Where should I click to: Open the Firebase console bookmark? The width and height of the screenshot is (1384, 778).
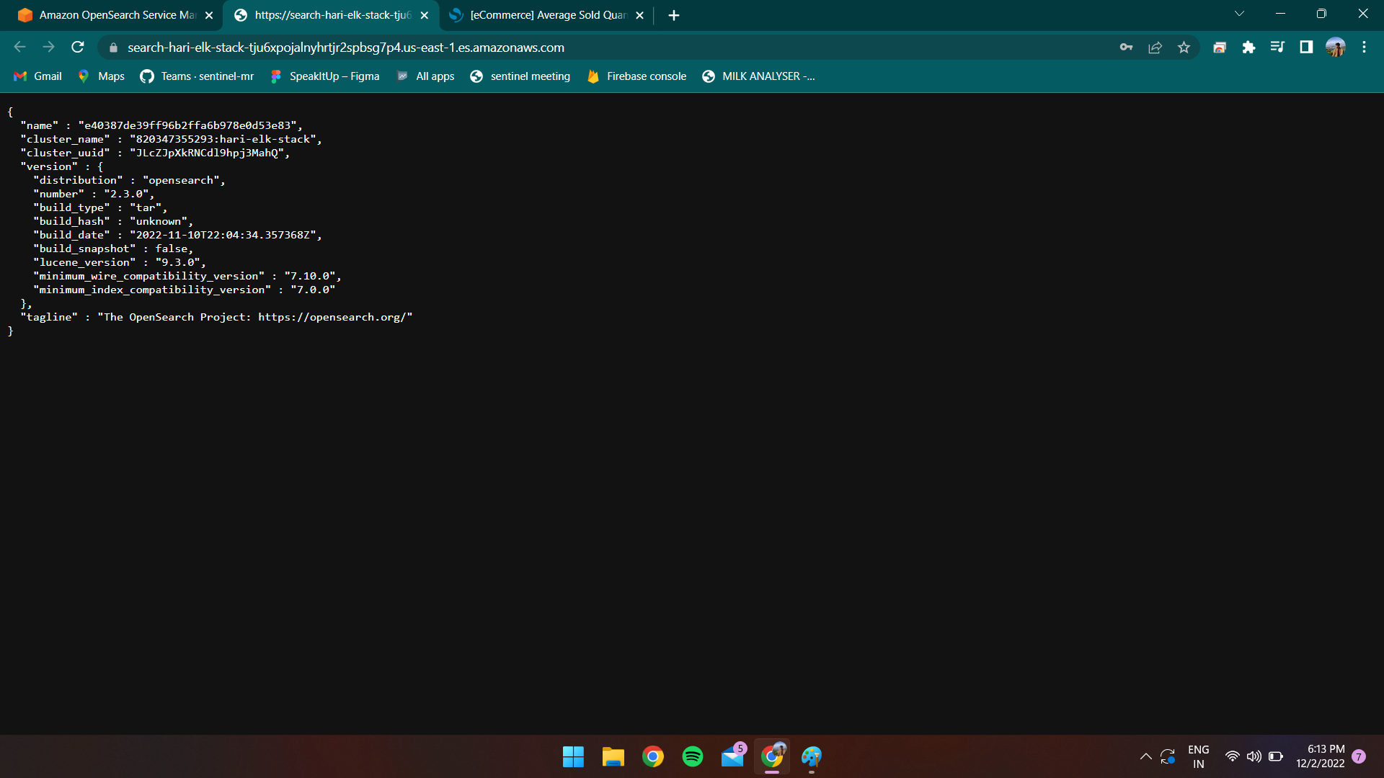(637, 76)
